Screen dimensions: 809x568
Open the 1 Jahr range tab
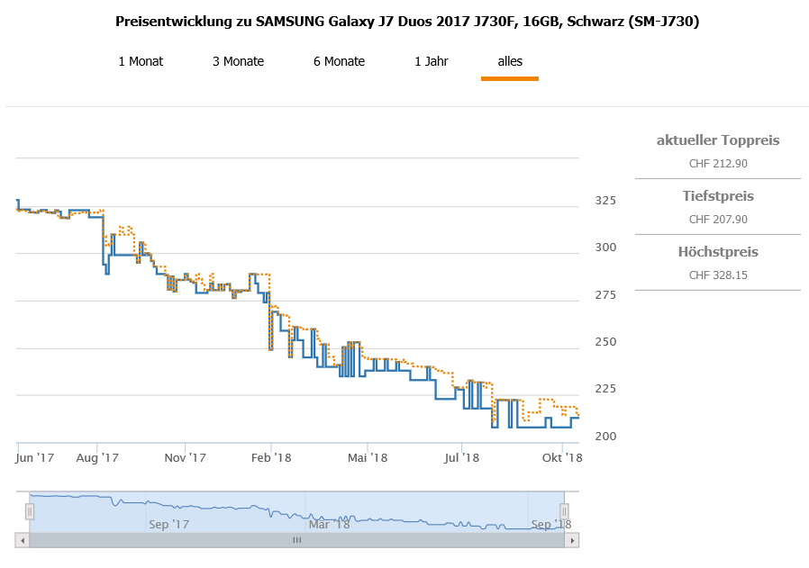coord(432,61)
